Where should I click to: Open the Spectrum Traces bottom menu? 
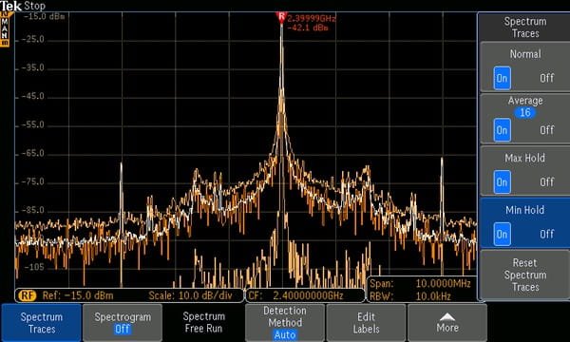click(x=41, y=323)
